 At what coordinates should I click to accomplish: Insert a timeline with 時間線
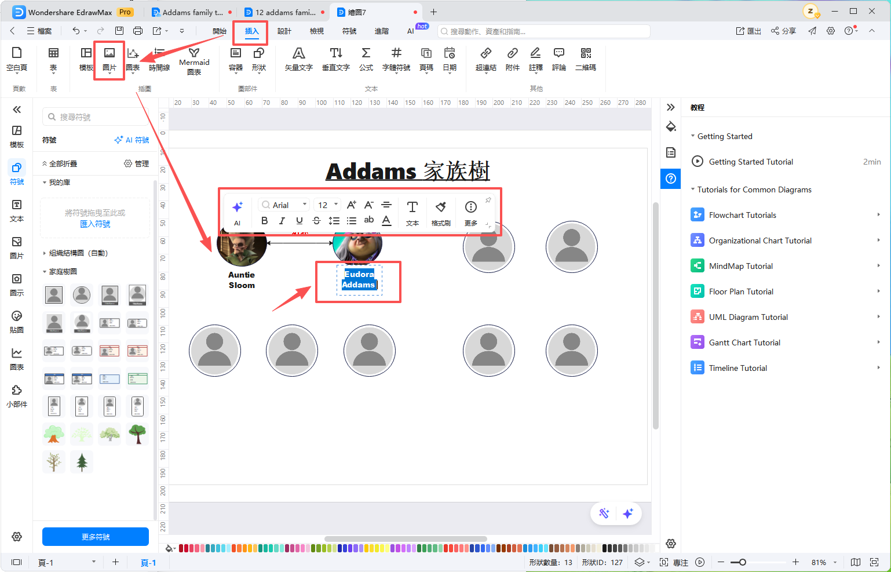click(159, 59)
